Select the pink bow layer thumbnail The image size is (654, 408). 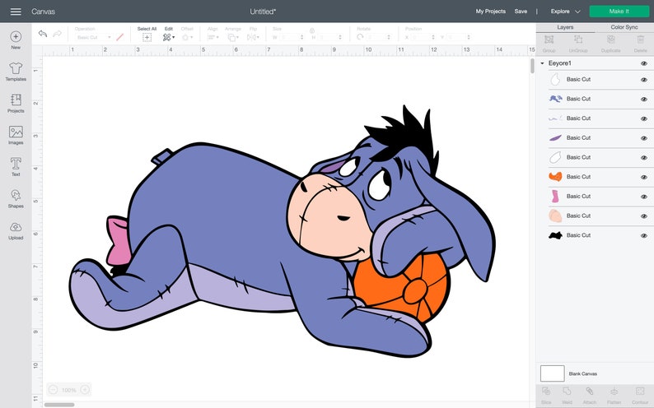coord(555,196)
